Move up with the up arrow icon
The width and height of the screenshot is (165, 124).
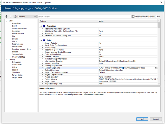[x=6, y=17]
